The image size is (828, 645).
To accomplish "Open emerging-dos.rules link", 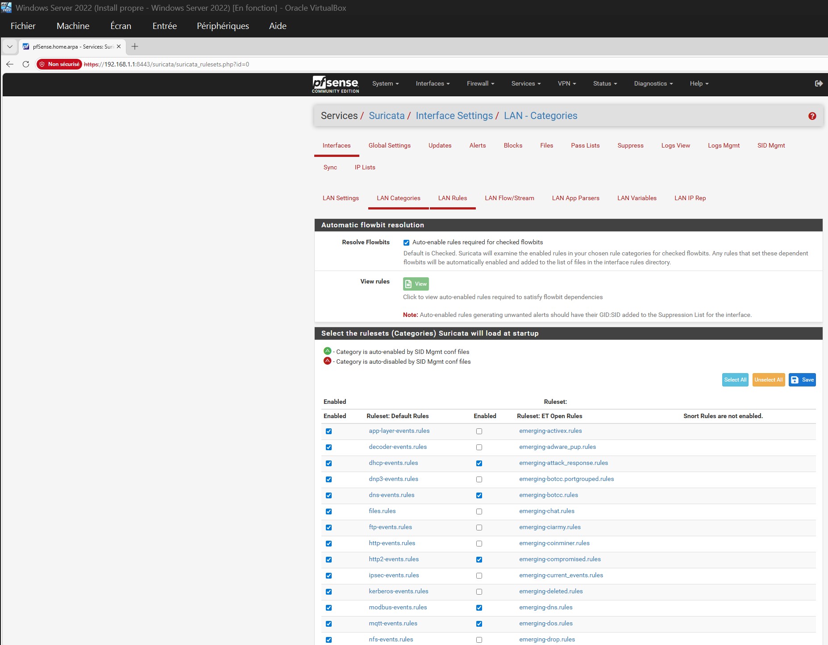I will (546, 624).
